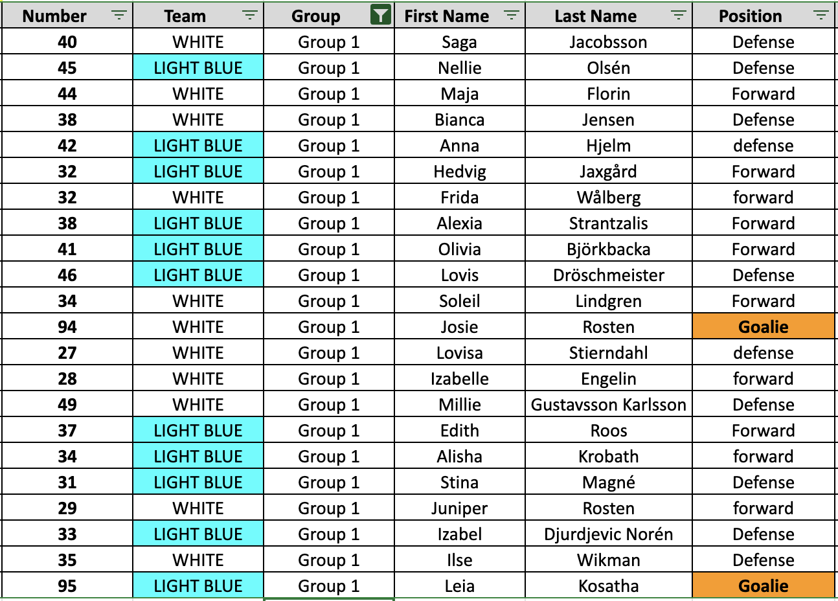The height and width of the screenshot is (601, 838).
Task: Select the "Number" header label
Action: (x=54, y=16)
